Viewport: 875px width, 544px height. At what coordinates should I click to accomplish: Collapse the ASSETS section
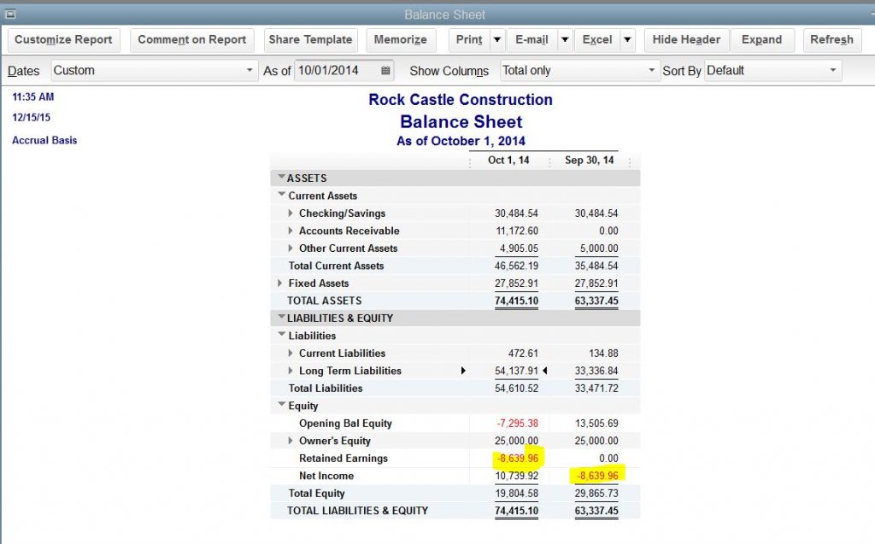coord(280,178)
